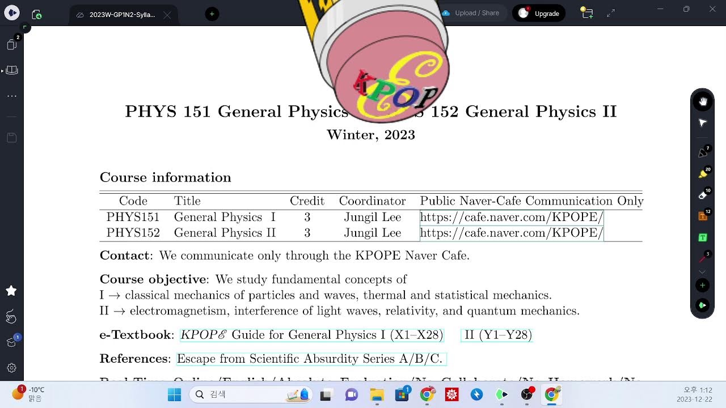726x408 pixels.
Task: Open the app home logo button
Action: tap(12, 12)
